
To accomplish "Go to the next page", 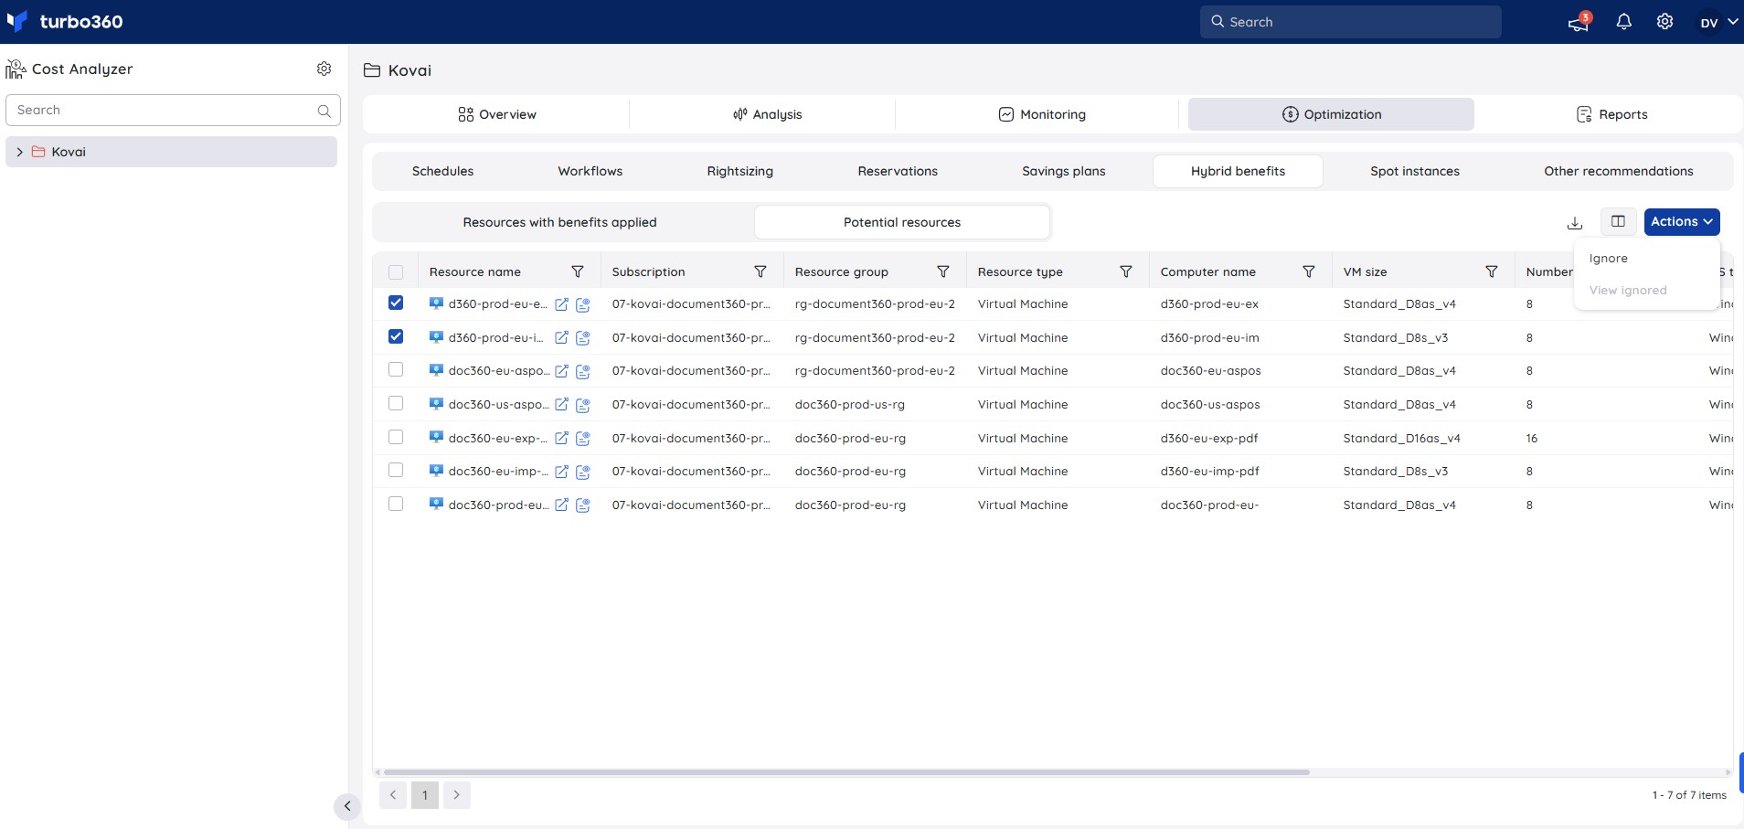I will pyautogui.click(x=457, y=795).
